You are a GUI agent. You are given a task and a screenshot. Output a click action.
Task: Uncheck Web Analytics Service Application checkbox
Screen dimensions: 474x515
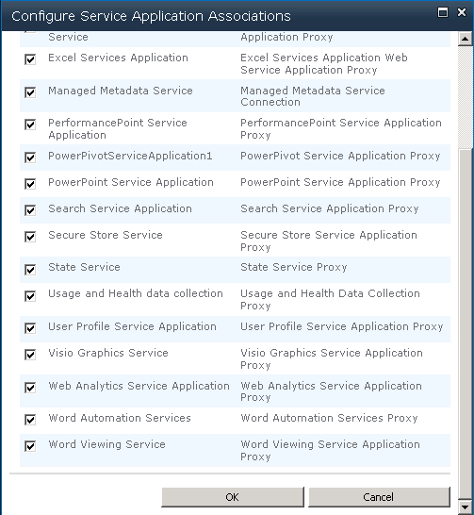point(30,388)
